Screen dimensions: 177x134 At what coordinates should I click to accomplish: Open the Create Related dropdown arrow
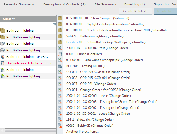[150, 11]
